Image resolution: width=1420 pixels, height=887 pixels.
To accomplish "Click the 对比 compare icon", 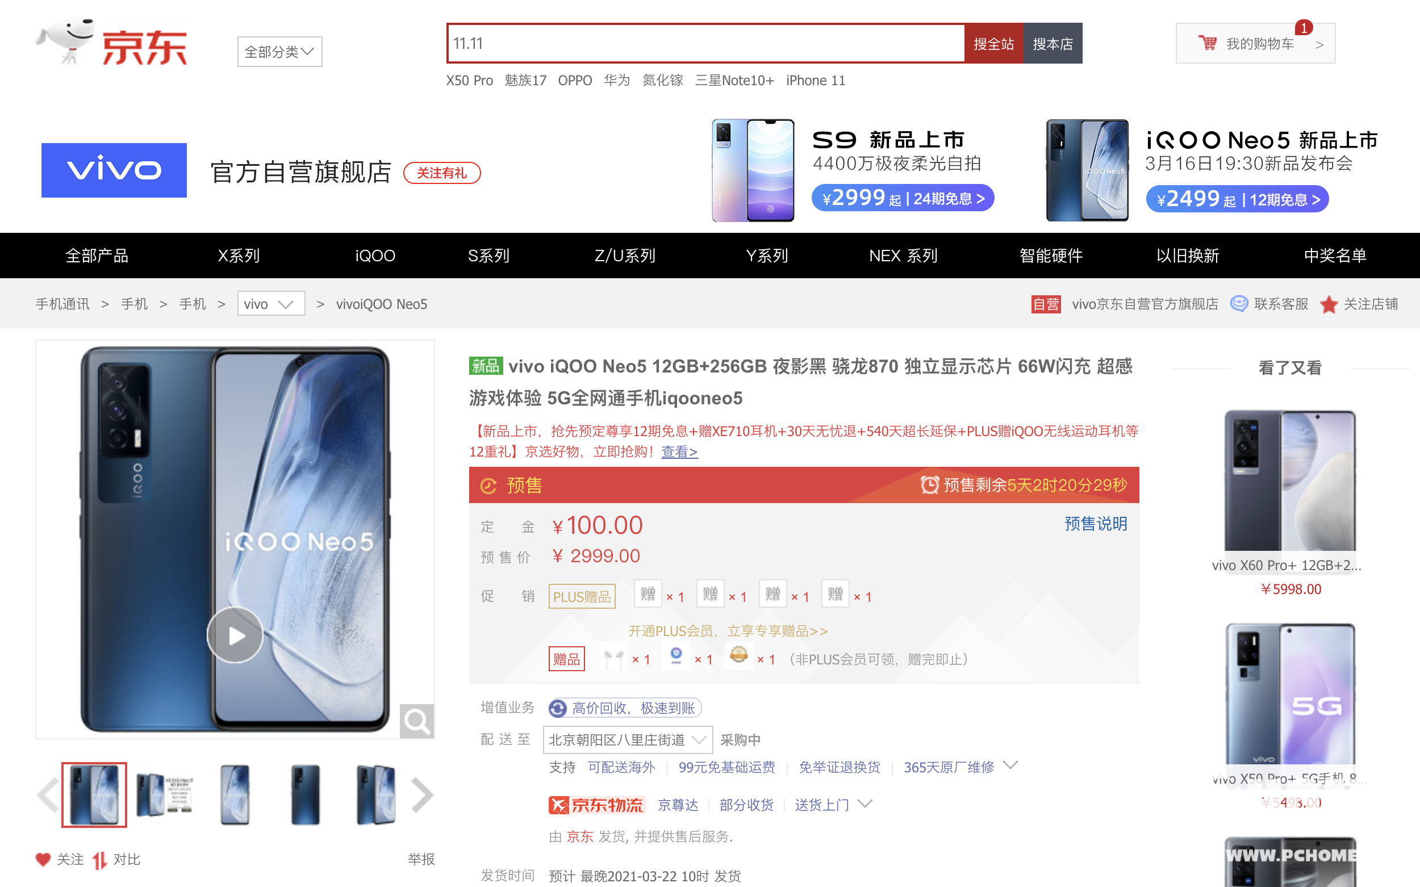I will tap(99, 859).
